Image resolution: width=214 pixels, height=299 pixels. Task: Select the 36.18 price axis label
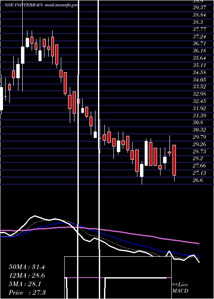pyautogui.click(x=200, y=51)
